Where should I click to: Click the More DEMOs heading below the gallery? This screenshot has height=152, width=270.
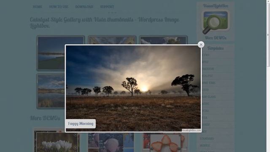pos(45,118)
